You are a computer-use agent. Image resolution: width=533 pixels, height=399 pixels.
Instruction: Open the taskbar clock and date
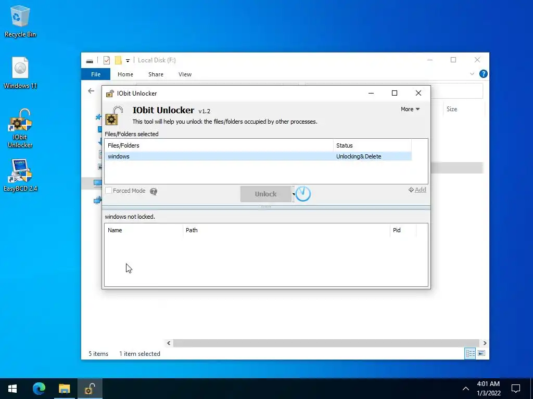(488, 389)
